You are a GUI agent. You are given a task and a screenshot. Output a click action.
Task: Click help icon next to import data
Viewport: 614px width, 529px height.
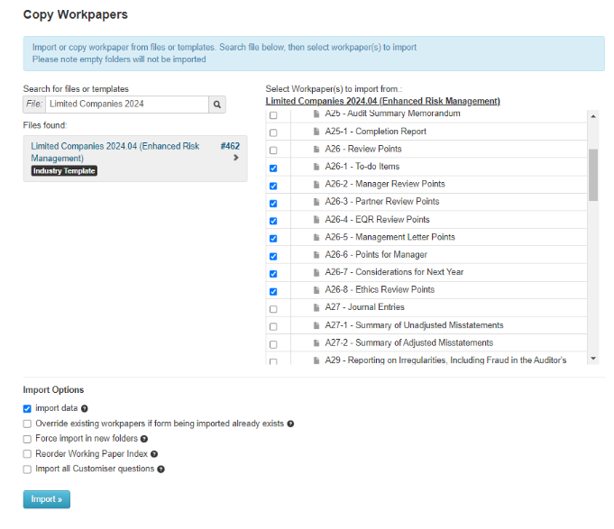(x=84, y=409)
